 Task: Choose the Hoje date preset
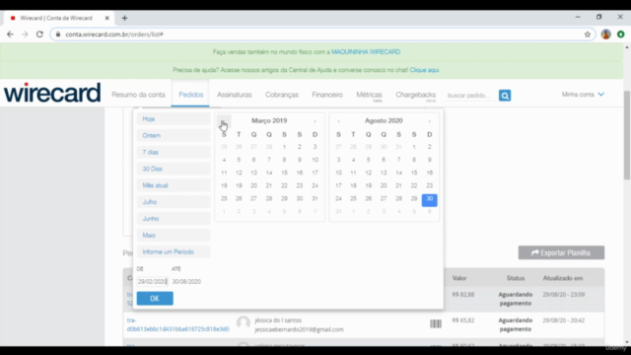[174, 118]
